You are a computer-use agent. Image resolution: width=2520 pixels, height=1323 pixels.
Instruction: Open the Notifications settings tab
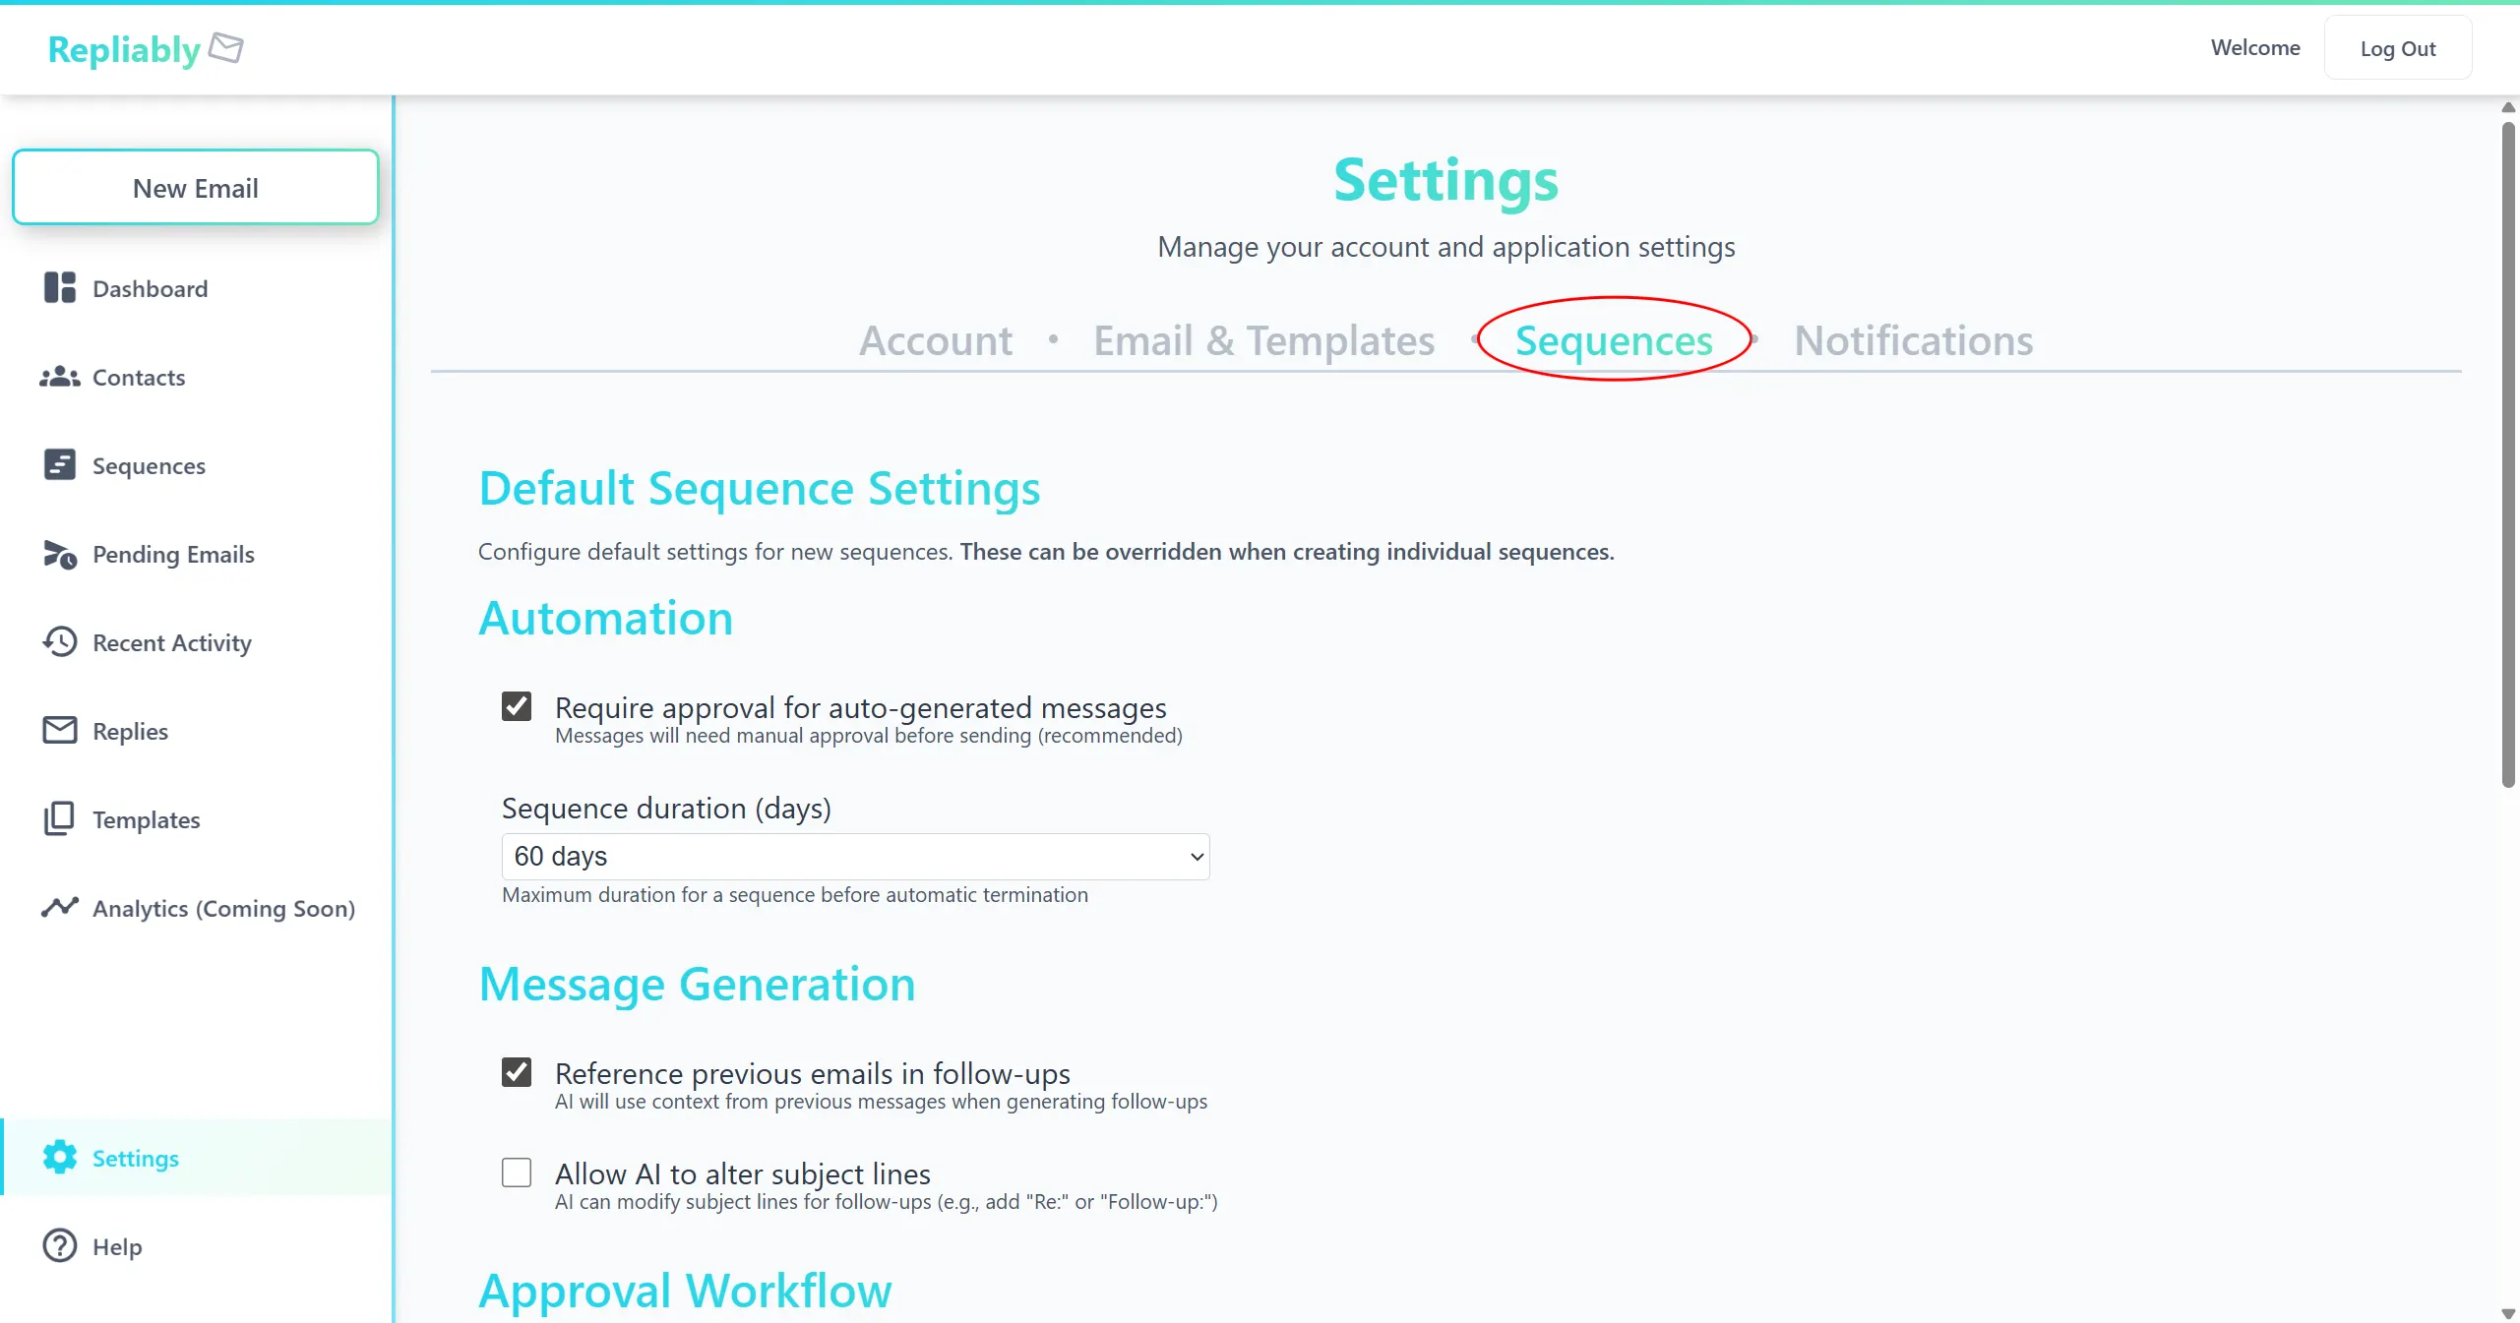1912,340
